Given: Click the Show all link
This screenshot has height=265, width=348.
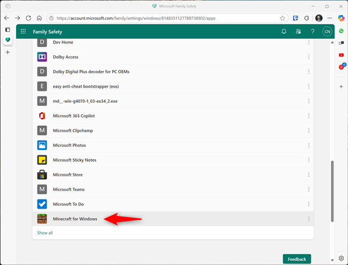Looking at the screenshot, I should click(x=45, y=233).
